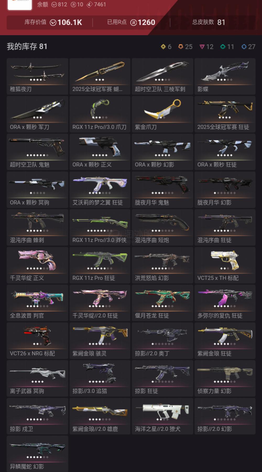Select the 千灵华绽 正义 skin card
The image size is (262, 472).
point(37,265)
